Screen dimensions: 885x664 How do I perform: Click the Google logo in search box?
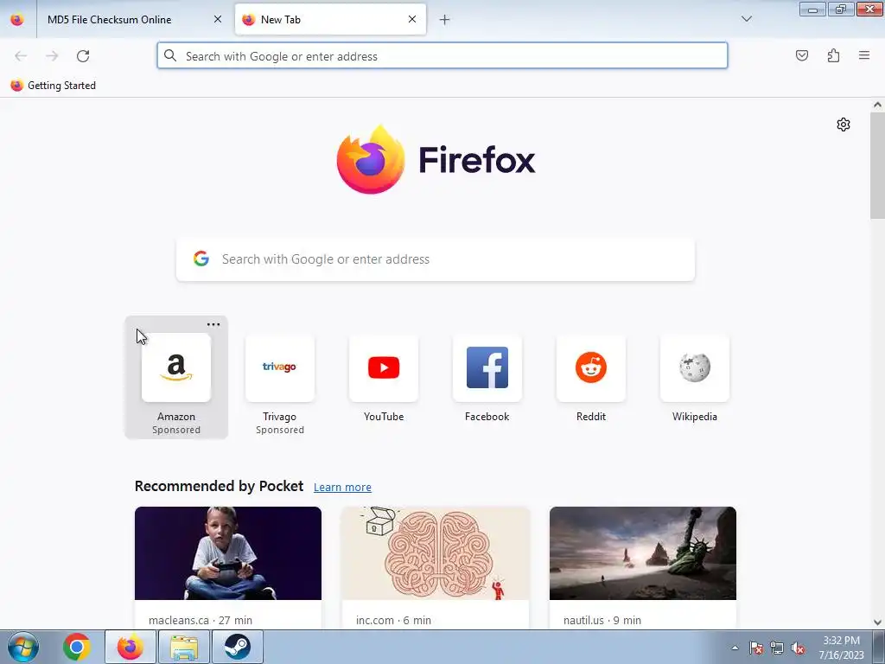click(x=201, y=259)
